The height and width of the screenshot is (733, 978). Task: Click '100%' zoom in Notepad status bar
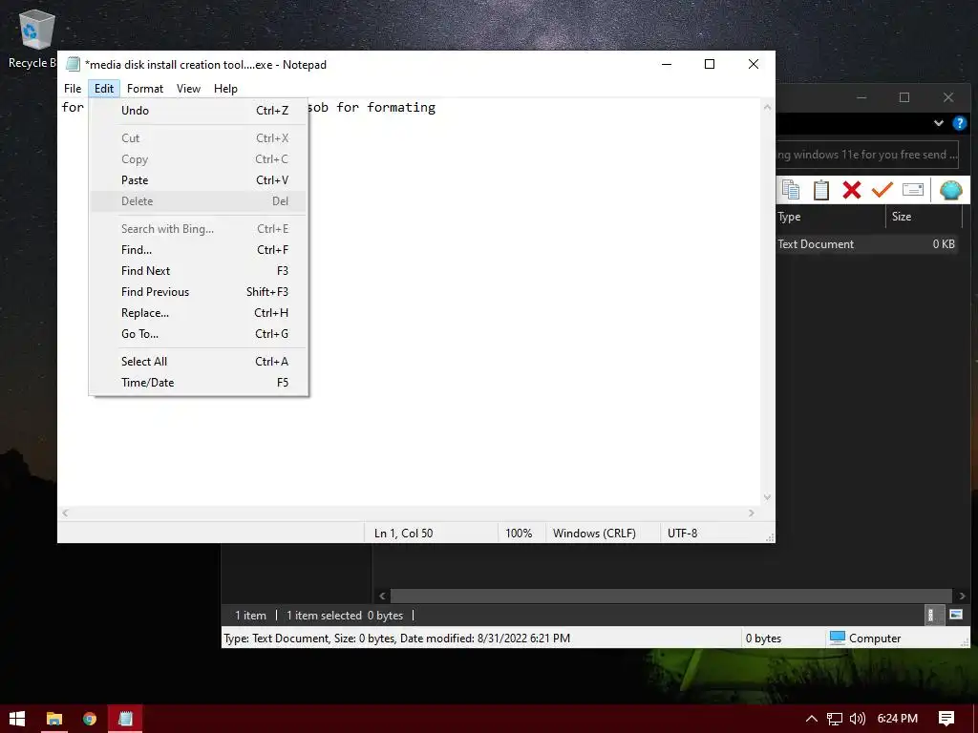[519, 534]
